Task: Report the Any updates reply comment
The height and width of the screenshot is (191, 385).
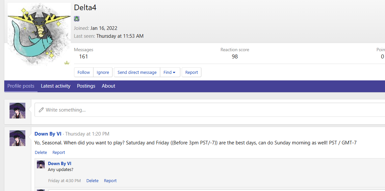Action: 110,181
